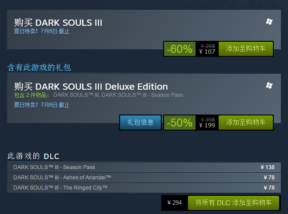Click the ¥199 Deluxe Edition price
Viewport: 288px width, 214px height.
point(207,125)
